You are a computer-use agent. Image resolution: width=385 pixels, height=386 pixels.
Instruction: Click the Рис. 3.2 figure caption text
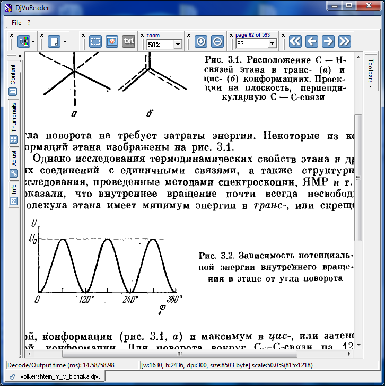tap(276, 267)
